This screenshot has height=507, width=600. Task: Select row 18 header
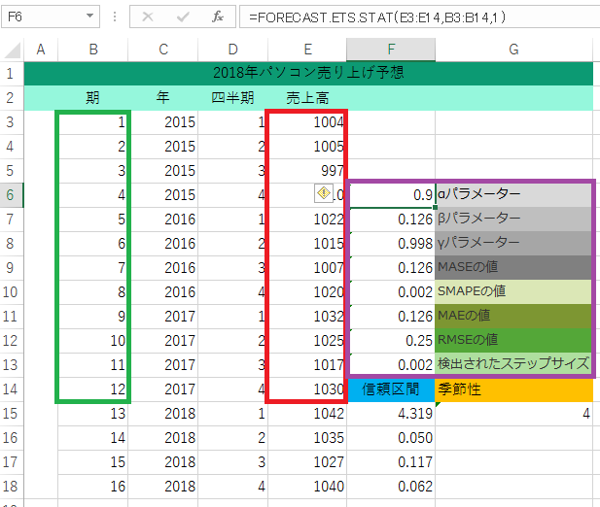[12, 486]
